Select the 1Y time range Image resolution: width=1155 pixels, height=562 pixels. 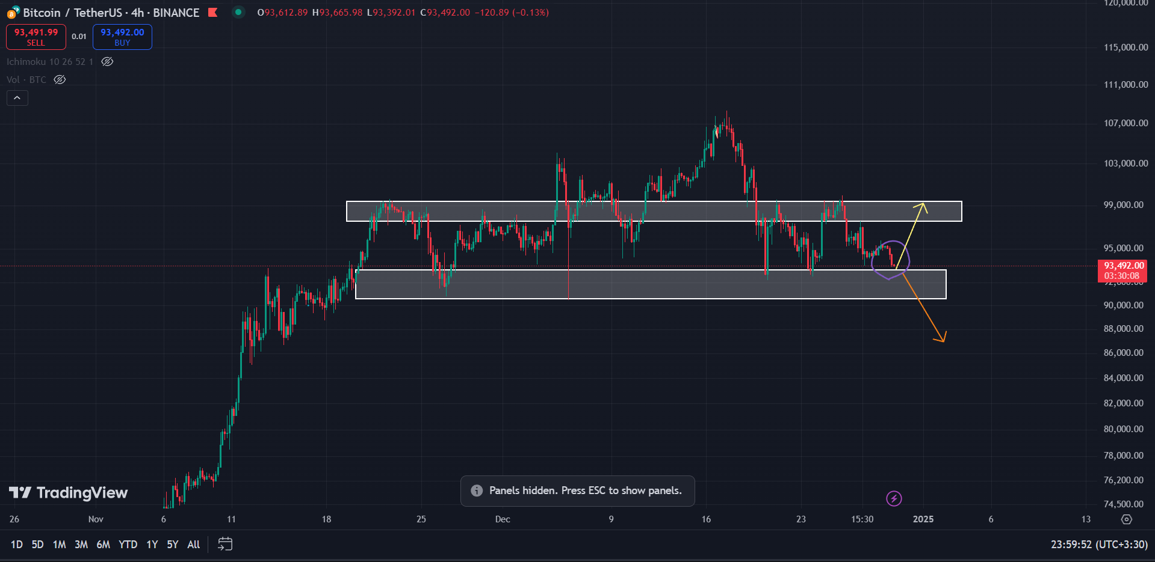pos(152,545)
